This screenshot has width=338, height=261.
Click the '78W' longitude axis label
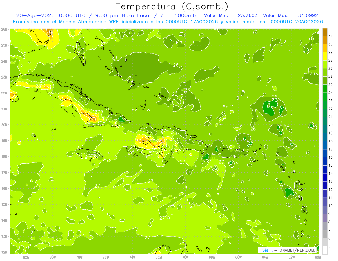coord(79,257)
